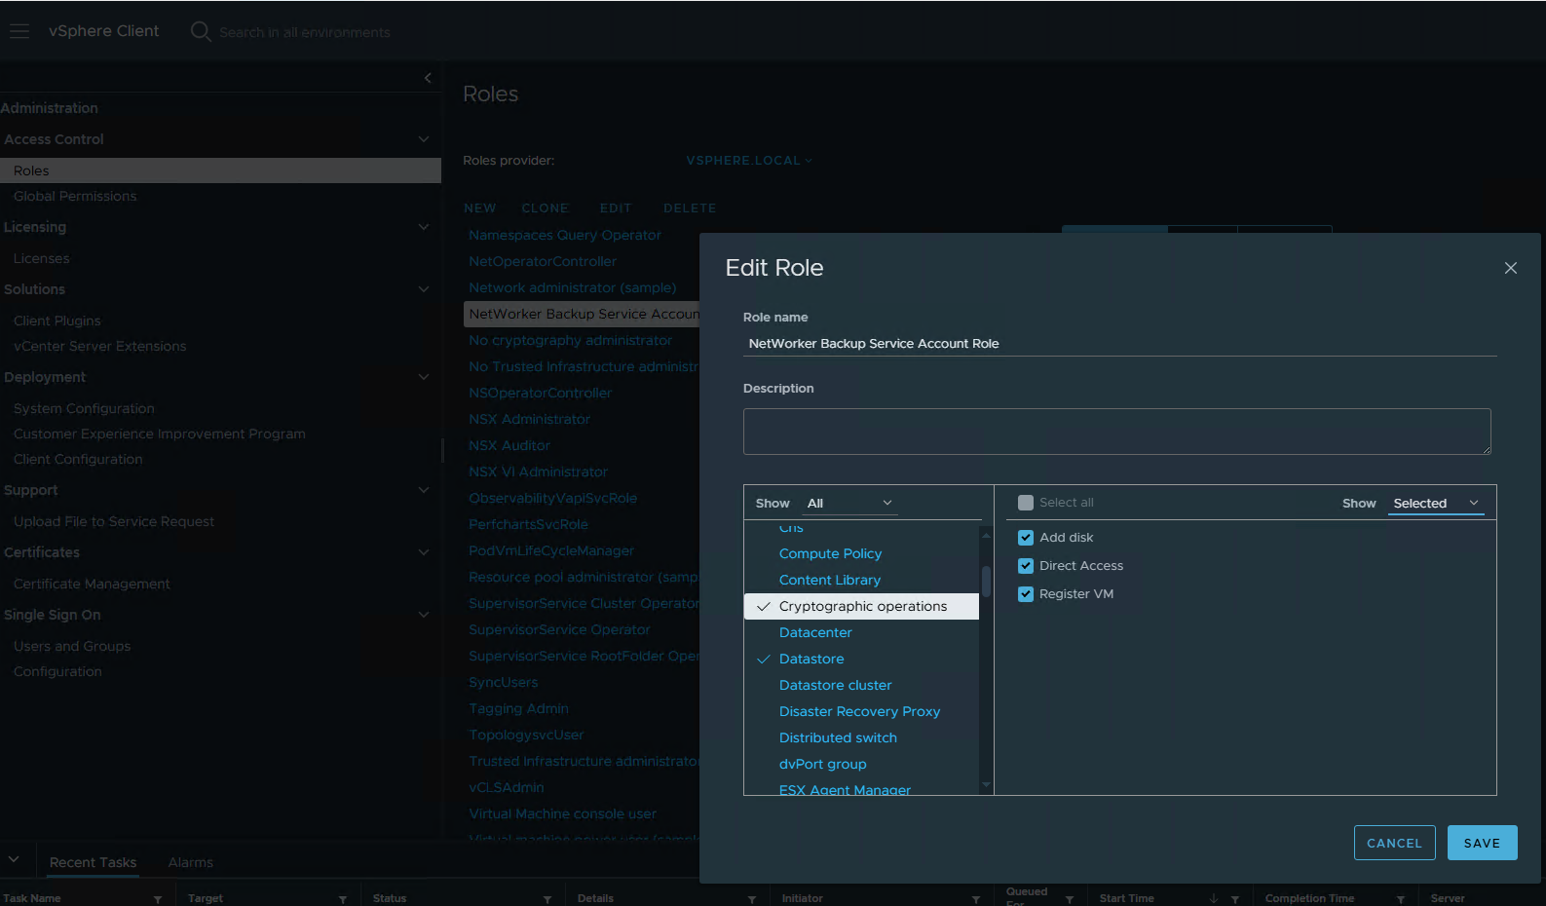Image resolution: width=1546 pixels, height=906 pixels.
Task: Collapse the Deployment section
Action: point(424,377)
